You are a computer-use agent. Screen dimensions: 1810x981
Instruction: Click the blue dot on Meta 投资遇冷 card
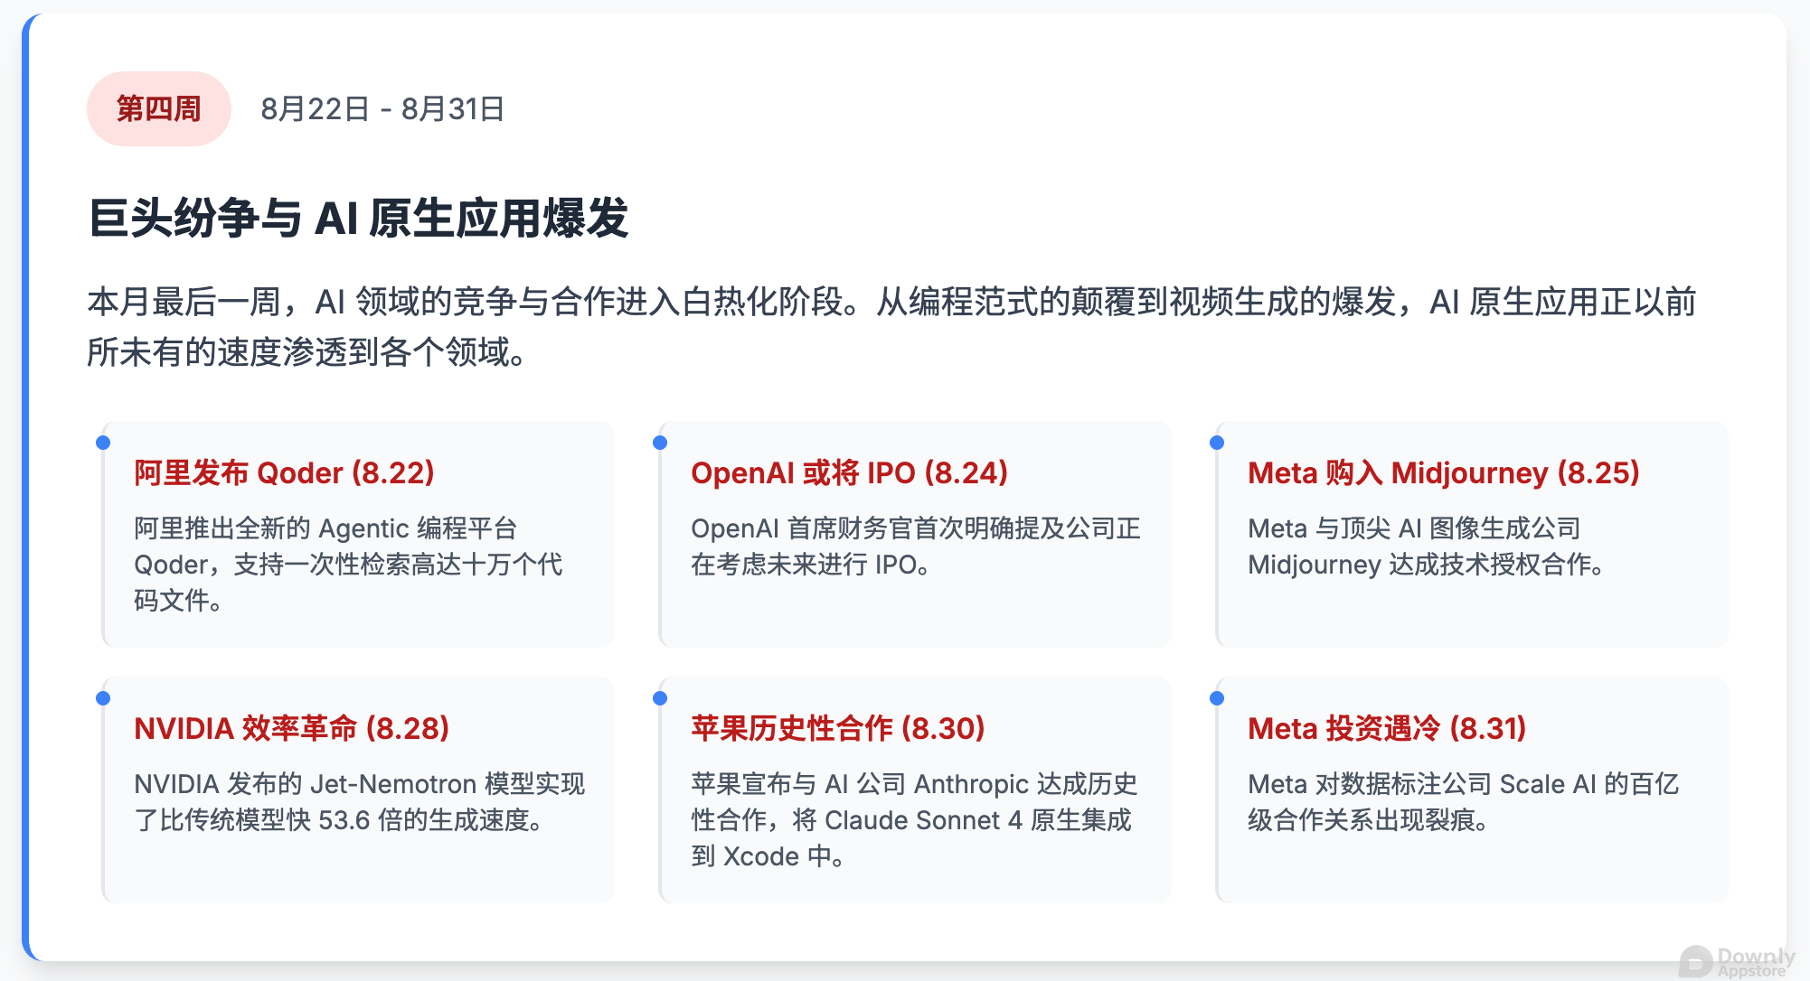[1217, 698]
